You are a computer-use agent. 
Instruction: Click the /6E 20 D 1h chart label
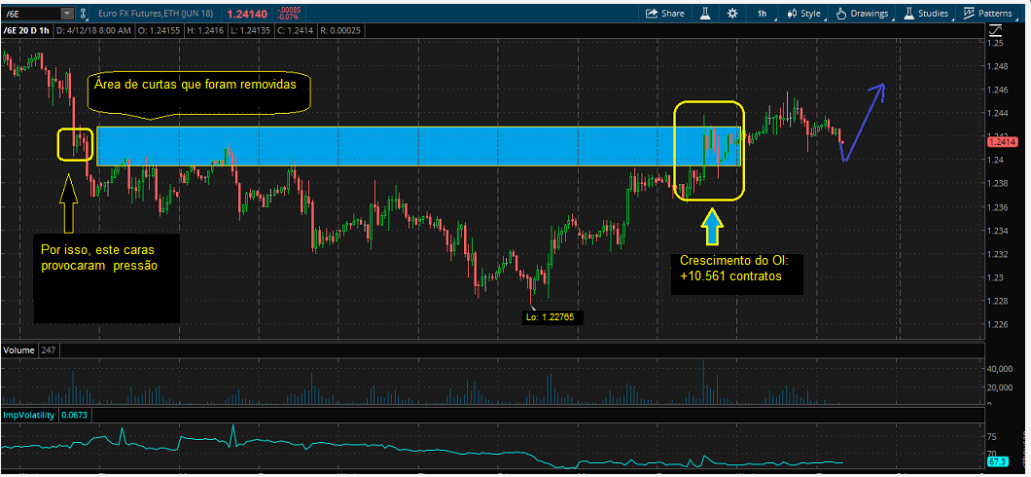(25, 30)
